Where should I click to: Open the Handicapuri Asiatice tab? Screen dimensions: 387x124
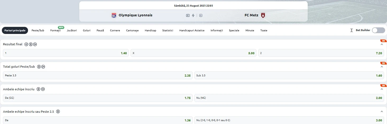[x=192, y=31]
